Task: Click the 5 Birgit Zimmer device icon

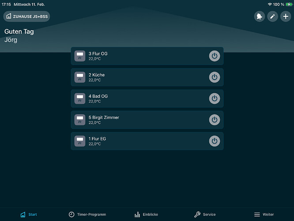Action: (80, 120)
